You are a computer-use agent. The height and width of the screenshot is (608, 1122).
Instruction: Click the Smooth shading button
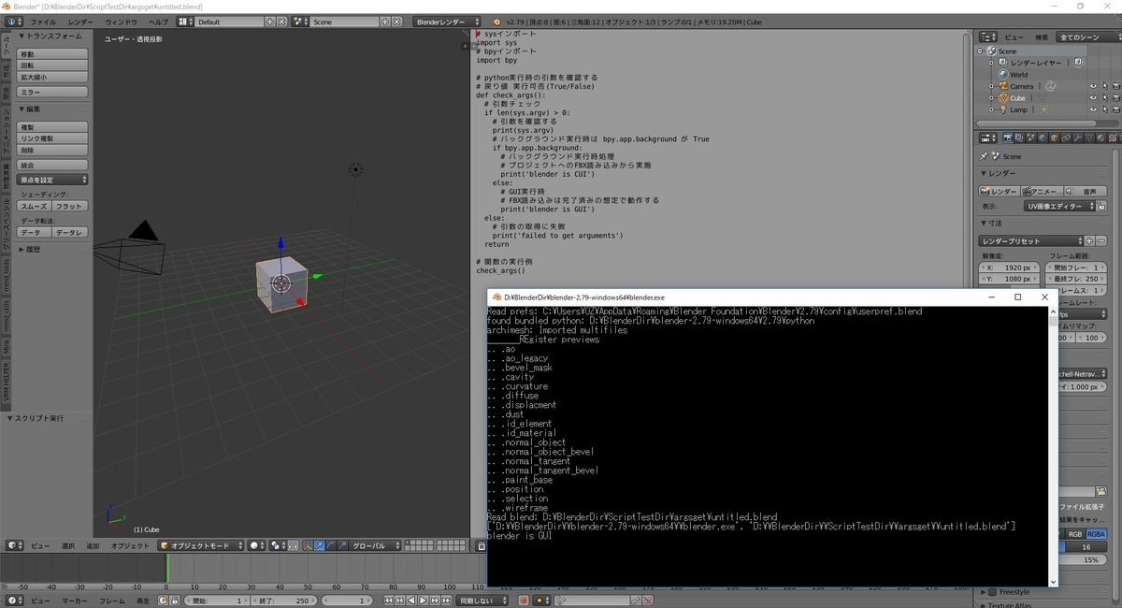(35, 206)
